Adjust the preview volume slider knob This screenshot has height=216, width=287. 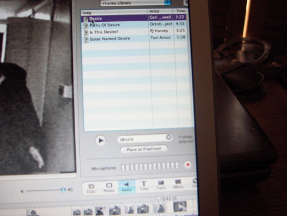point(63,190)
